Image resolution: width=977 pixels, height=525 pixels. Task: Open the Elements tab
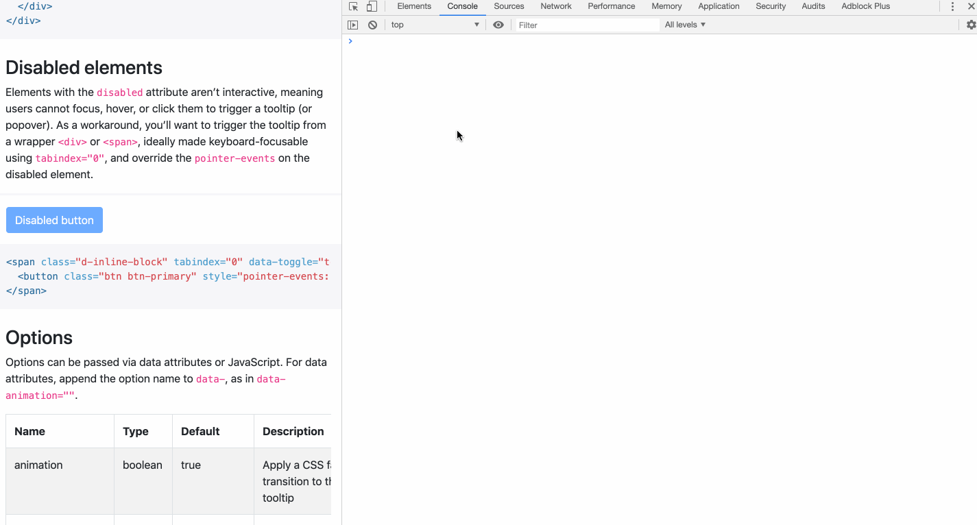coord(414,6)
